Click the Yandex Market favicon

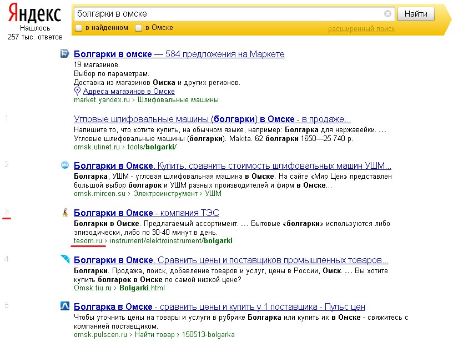64,54
